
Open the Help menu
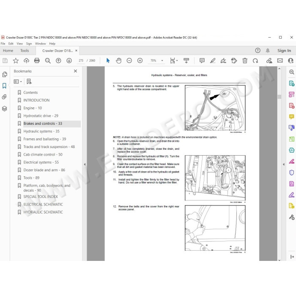(52, 44)
